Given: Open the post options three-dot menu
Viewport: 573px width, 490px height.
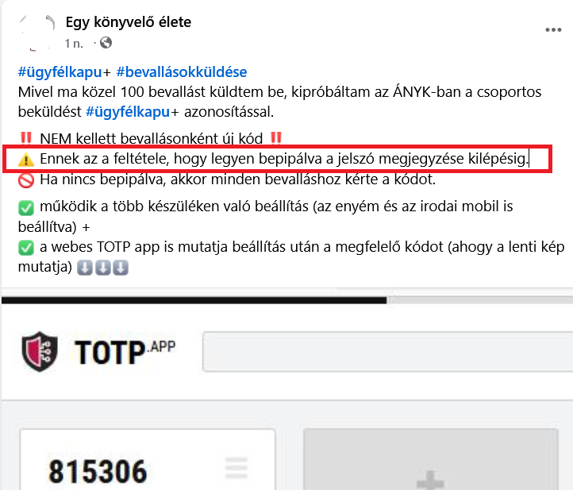Looking at the screenshot, I should click(553, 30).
